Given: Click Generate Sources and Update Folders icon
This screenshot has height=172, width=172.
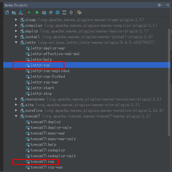Looking at the screenshot, I should coord(14,13).
